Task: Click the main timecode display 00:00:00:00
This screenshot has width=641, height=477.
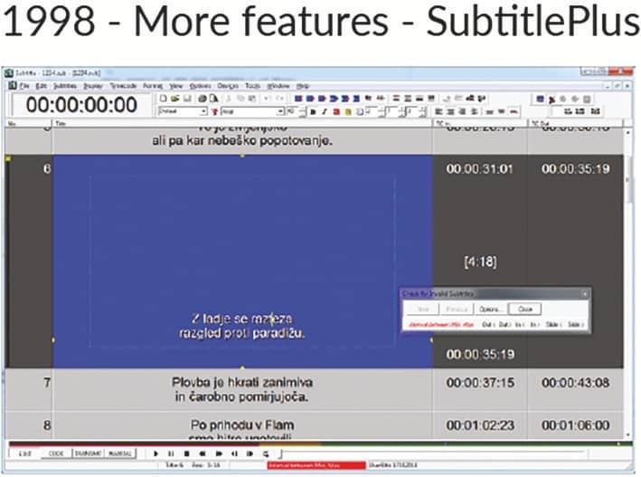Action: click(x=81, y=105)
